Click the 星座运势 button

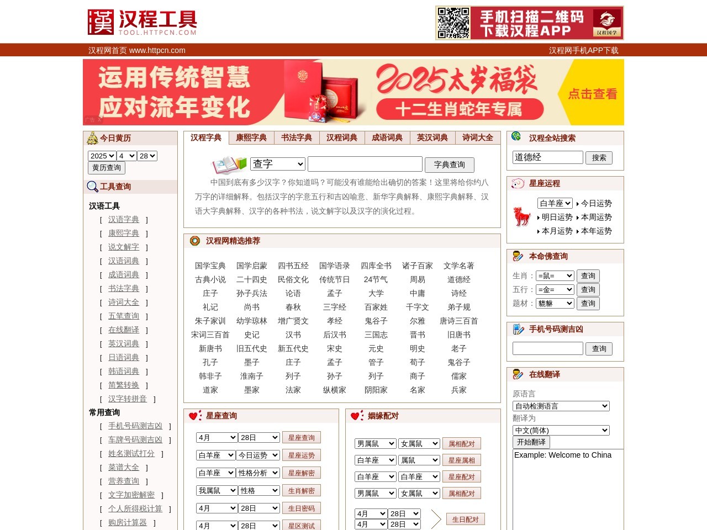[x=302, y=455]
